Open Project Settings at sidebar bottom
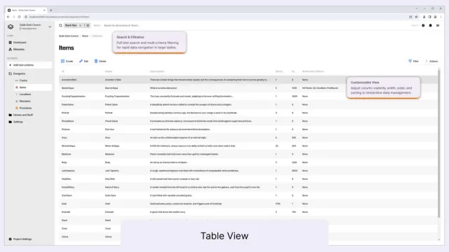Image resolution: width=449 pixels, height=252 pixels. (x=20, y=239)
